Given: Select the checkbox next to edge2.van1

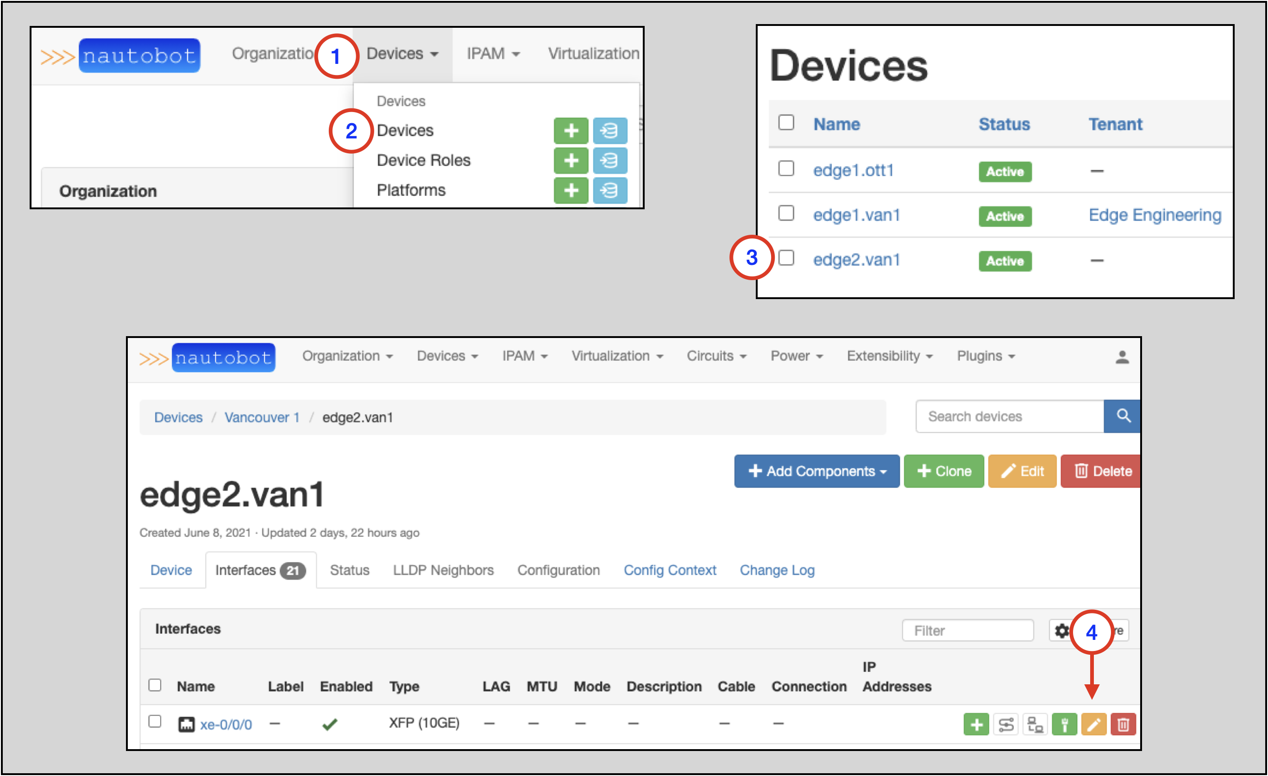Looking at the screenshot, I should point(786,257).
